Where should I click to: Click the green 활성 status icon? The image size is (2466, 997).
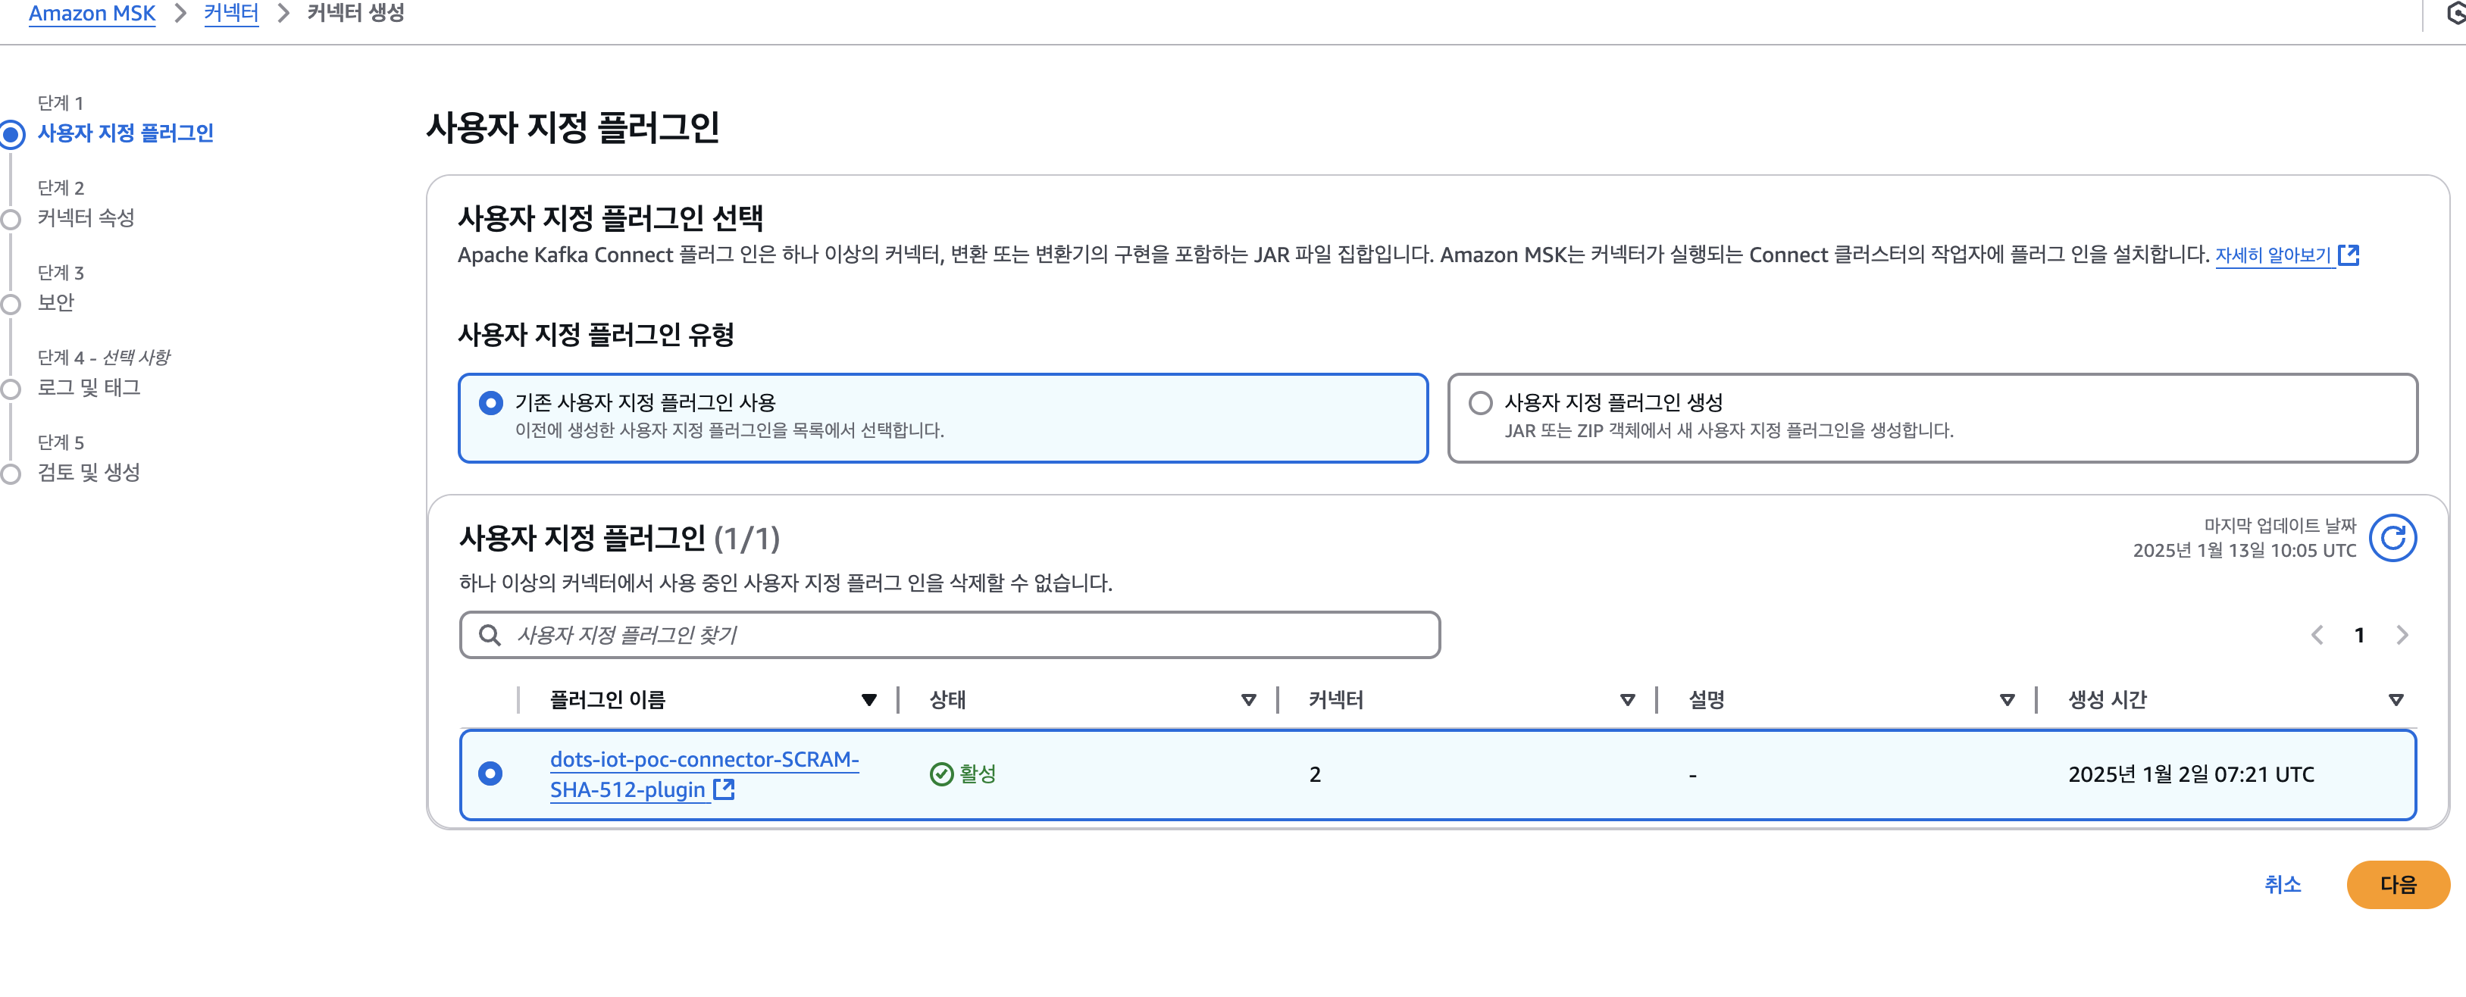(941, 774)
